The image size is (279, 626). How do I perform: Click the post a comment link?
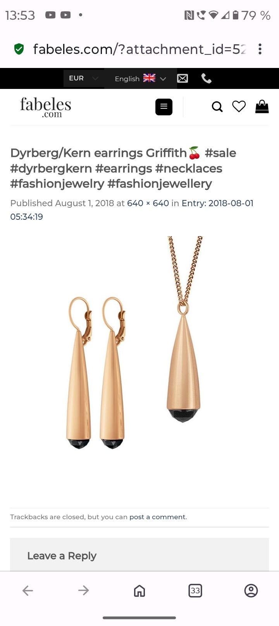coord(157,517)
